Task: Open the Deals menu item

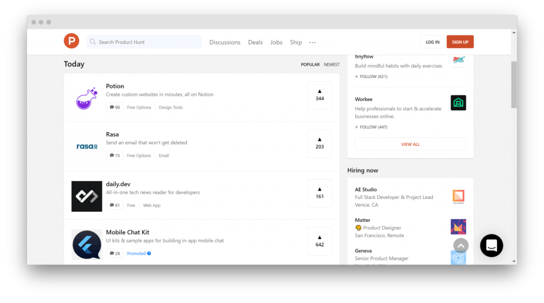Action: (256, 42)
